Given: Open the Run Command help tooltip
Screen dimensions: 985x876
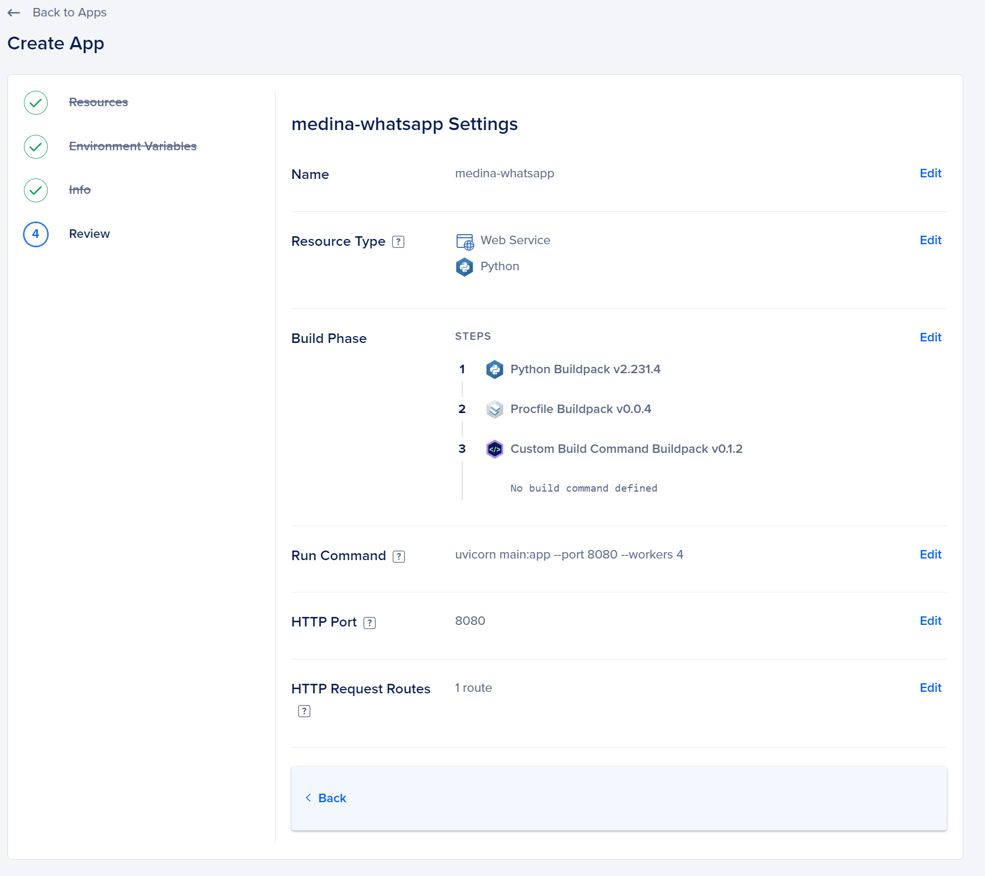Looking at the screenshot, I should click(x=398, y=556).
